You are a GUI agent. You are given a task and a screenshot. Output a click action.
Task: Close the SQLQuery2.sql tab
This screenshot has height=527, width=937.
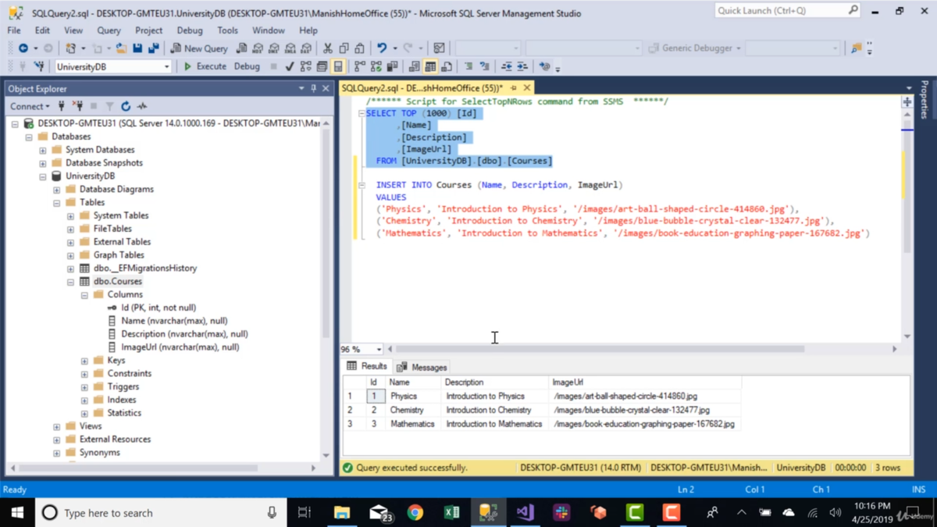click(527, 88)
